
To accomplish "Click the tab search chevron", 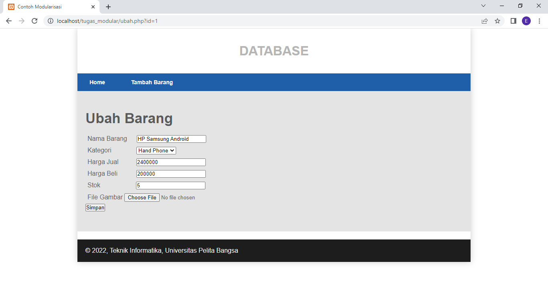I will [x=483, y=6].
